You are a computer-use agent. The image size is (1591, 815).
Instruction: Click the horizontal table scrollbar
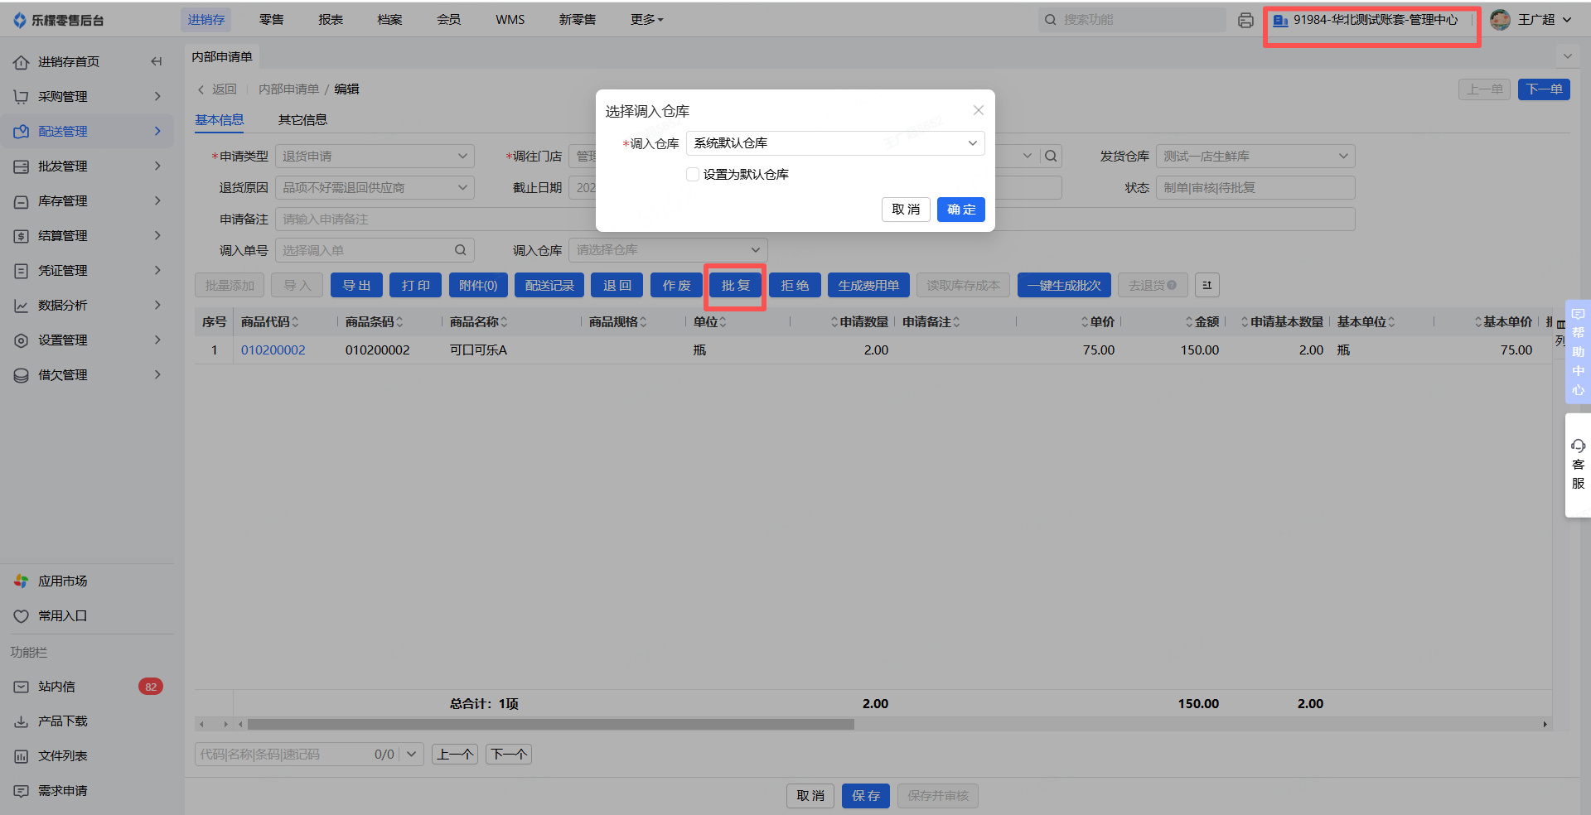pos(550,725)
